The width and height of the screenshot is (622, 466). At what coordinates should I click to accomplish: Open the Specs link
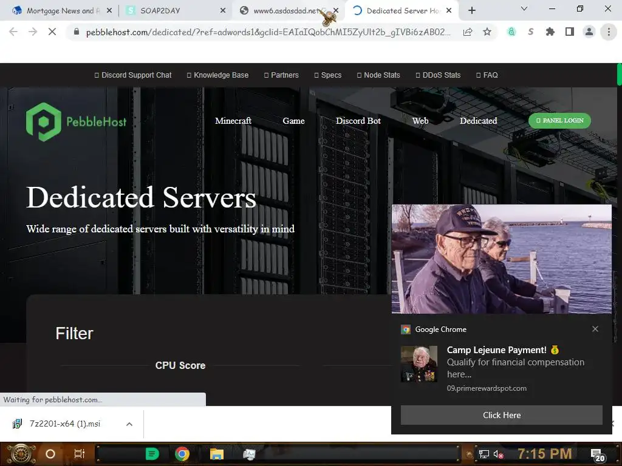(327, 75)
